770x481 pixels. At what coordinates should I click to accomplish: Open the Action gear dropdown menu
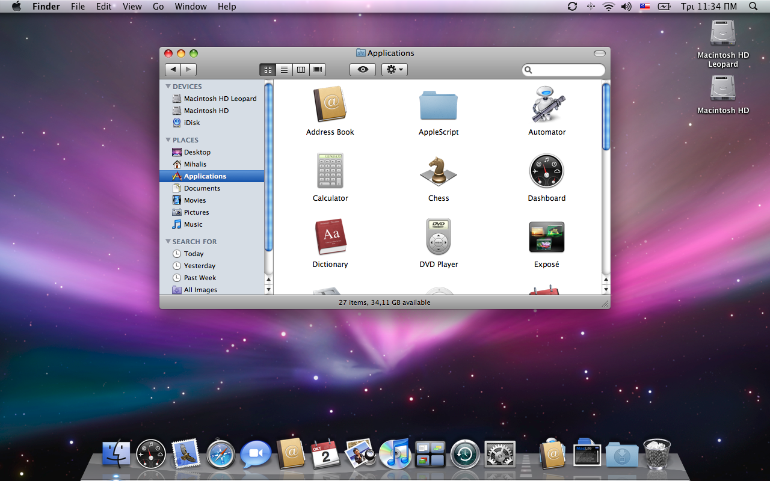(x=395, y=70)
